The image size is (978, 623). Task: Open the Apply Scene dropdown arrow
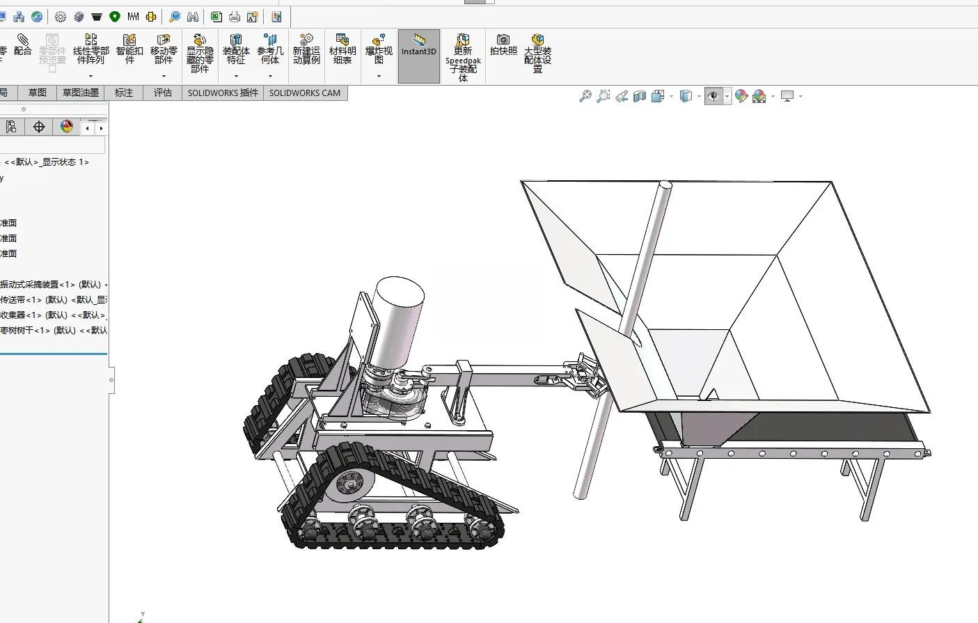773,96
